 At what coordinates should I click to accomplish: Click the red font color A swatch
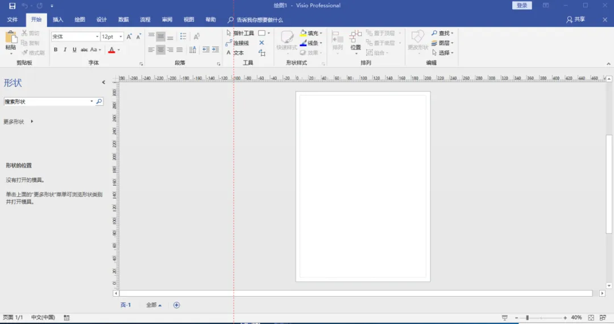(111, 49)
